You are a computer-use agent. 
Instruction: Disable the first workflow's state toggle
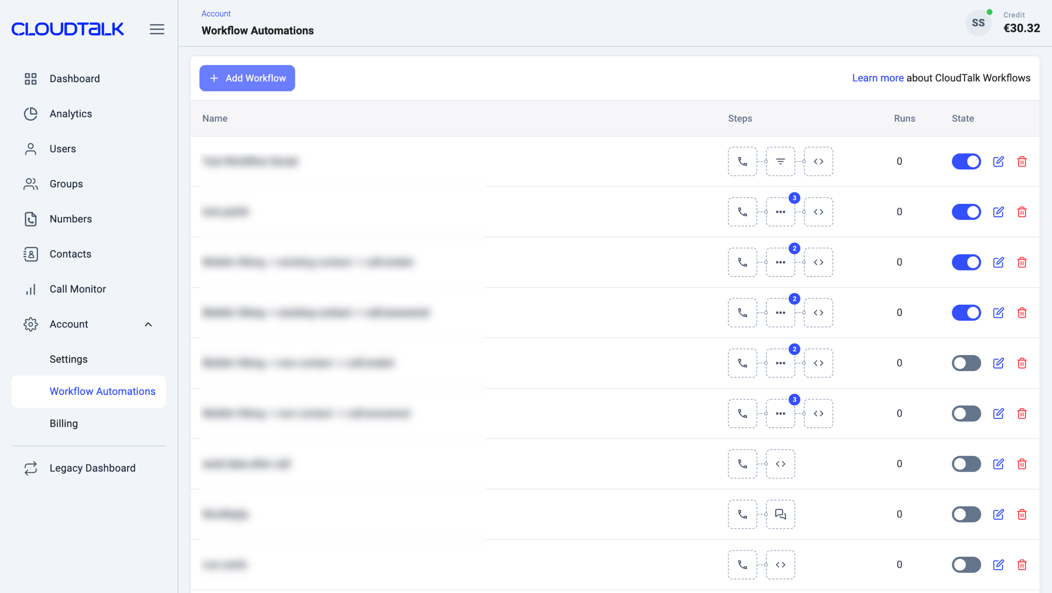pos(966,162)
